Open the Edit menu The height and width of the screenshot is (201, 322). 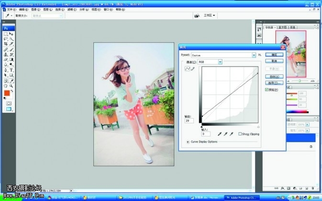point(23,10)
